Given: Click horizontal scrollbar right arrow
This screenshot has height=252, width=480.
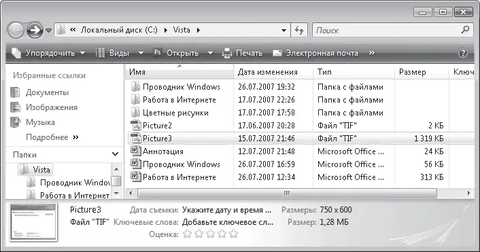Looking at the screenshot, I should coord(468,193).
